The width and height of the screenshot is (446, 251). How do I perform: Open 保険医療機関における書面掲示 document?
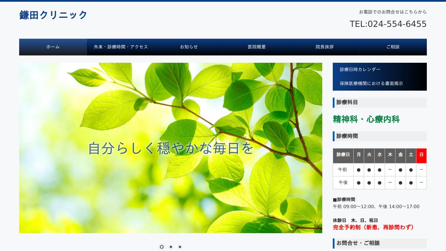(x=371, y=83)
